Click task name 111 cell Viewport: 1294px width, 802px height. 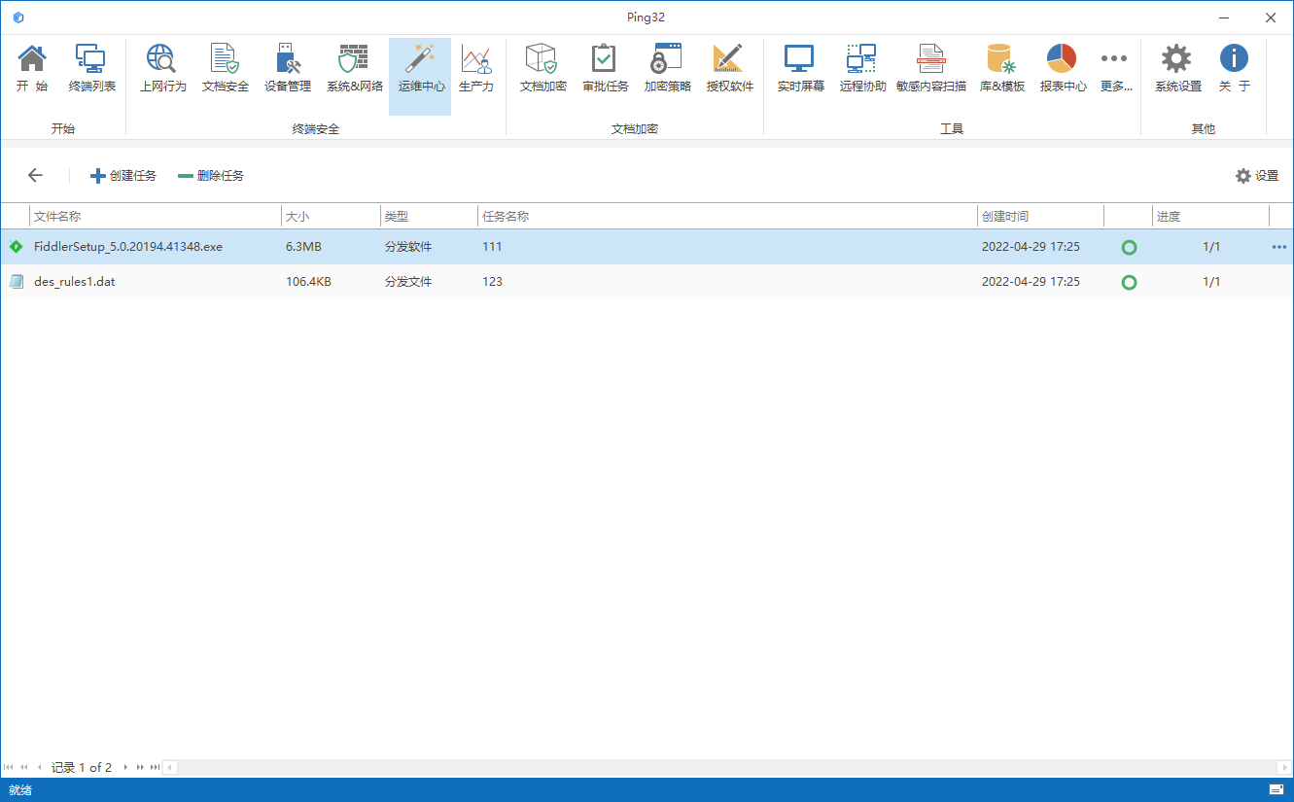point(492,247)
